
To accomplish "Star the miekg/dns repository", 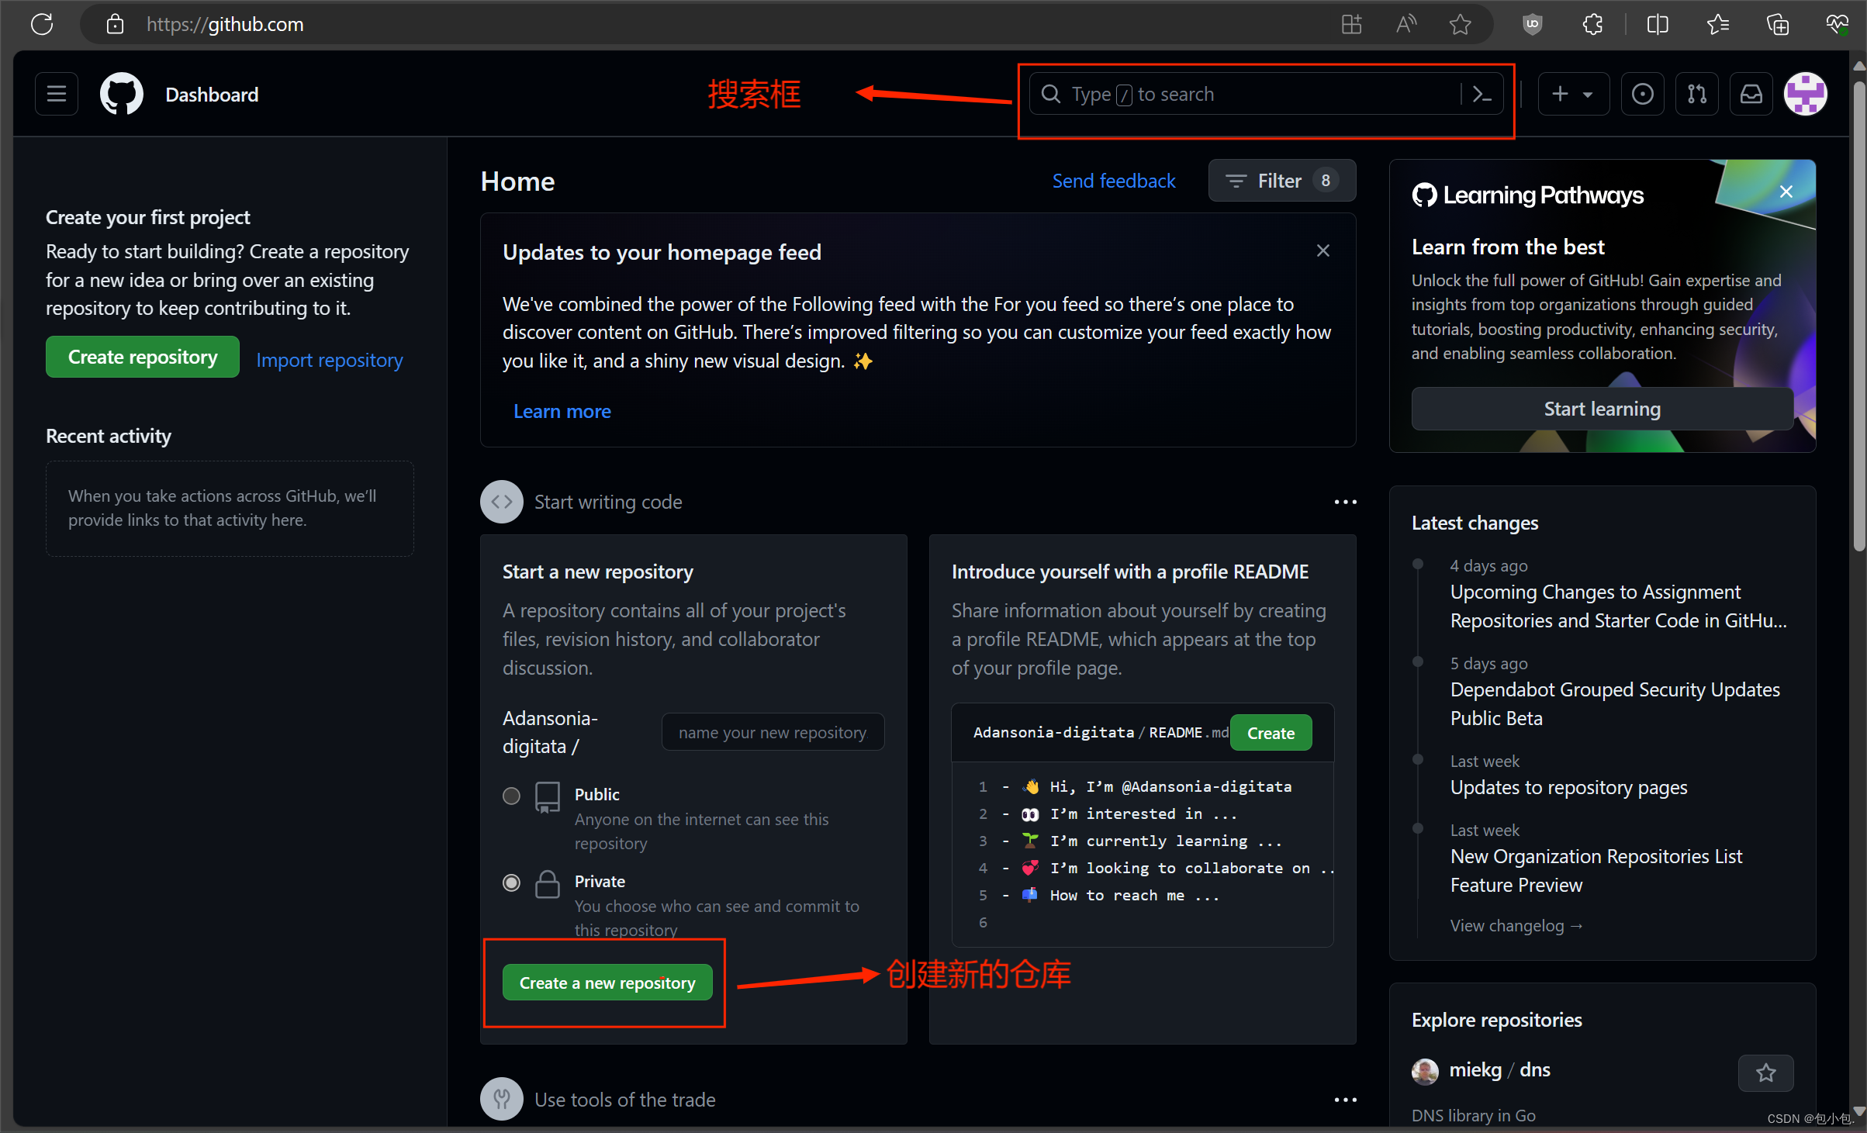I will 1765,1073.
